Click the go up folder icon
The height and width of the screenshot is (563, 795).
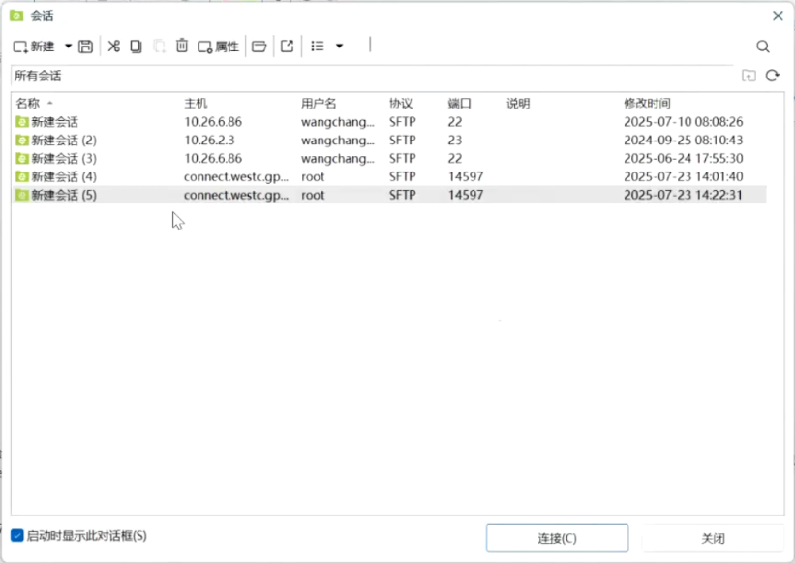(749, 77)
